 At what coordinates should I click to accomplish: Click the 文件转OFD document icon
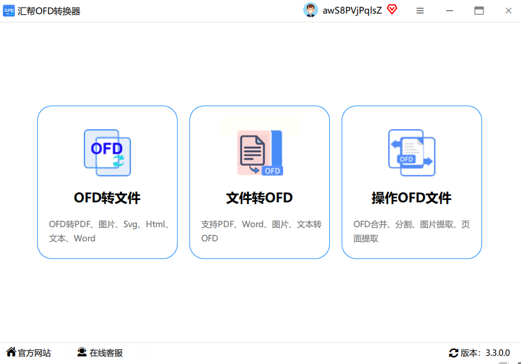click(260, 153)
